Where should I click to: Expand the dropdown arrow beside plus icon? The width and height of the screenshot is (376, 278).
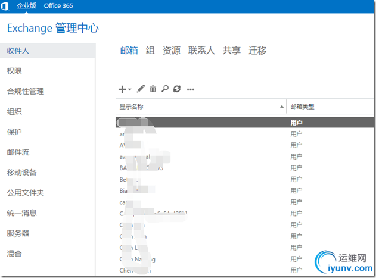click(x=130, y=89)
